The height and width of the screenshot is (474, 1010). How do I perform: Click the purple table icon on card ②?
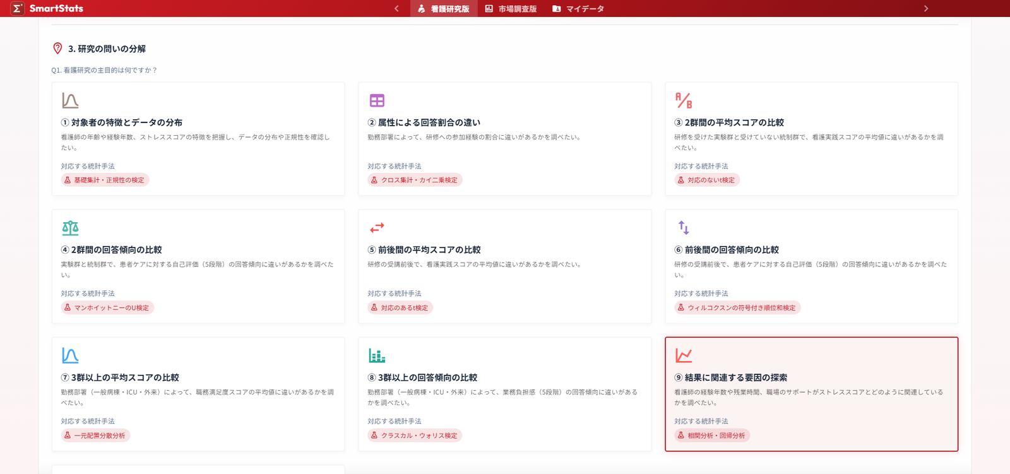click(x=377, y=100)
